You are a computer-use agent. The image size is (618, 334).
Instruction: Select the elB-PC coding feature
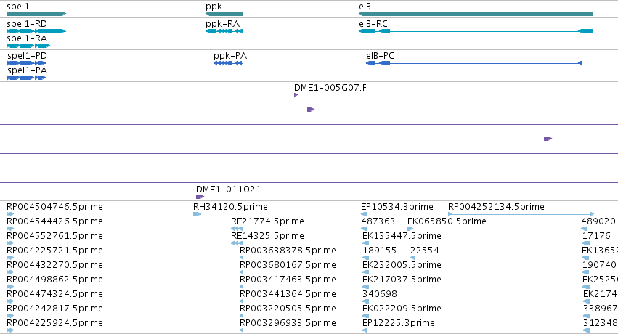473,63
